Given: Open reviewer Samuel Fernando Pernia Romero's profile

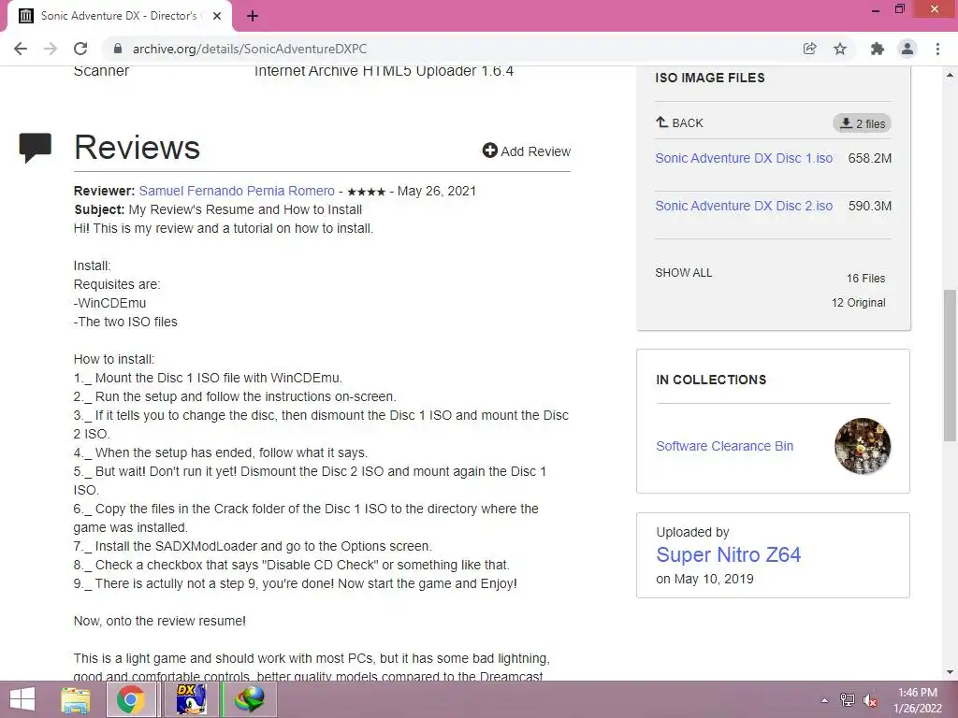Looking at the screenshot, I should coord(237,191).
